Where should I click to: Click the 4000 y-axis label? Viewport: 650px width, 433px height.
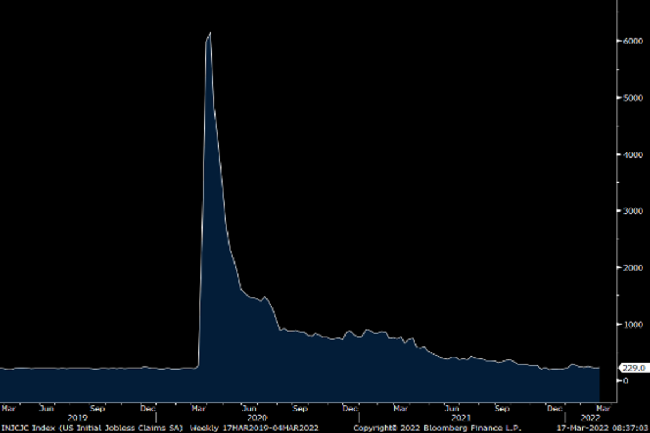click(628, 154)
